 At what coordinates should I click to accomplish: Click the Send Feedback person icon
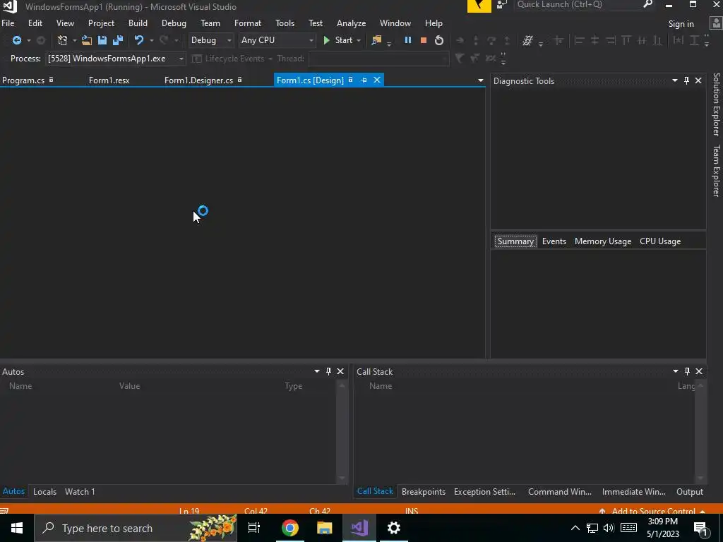(502, 5)
